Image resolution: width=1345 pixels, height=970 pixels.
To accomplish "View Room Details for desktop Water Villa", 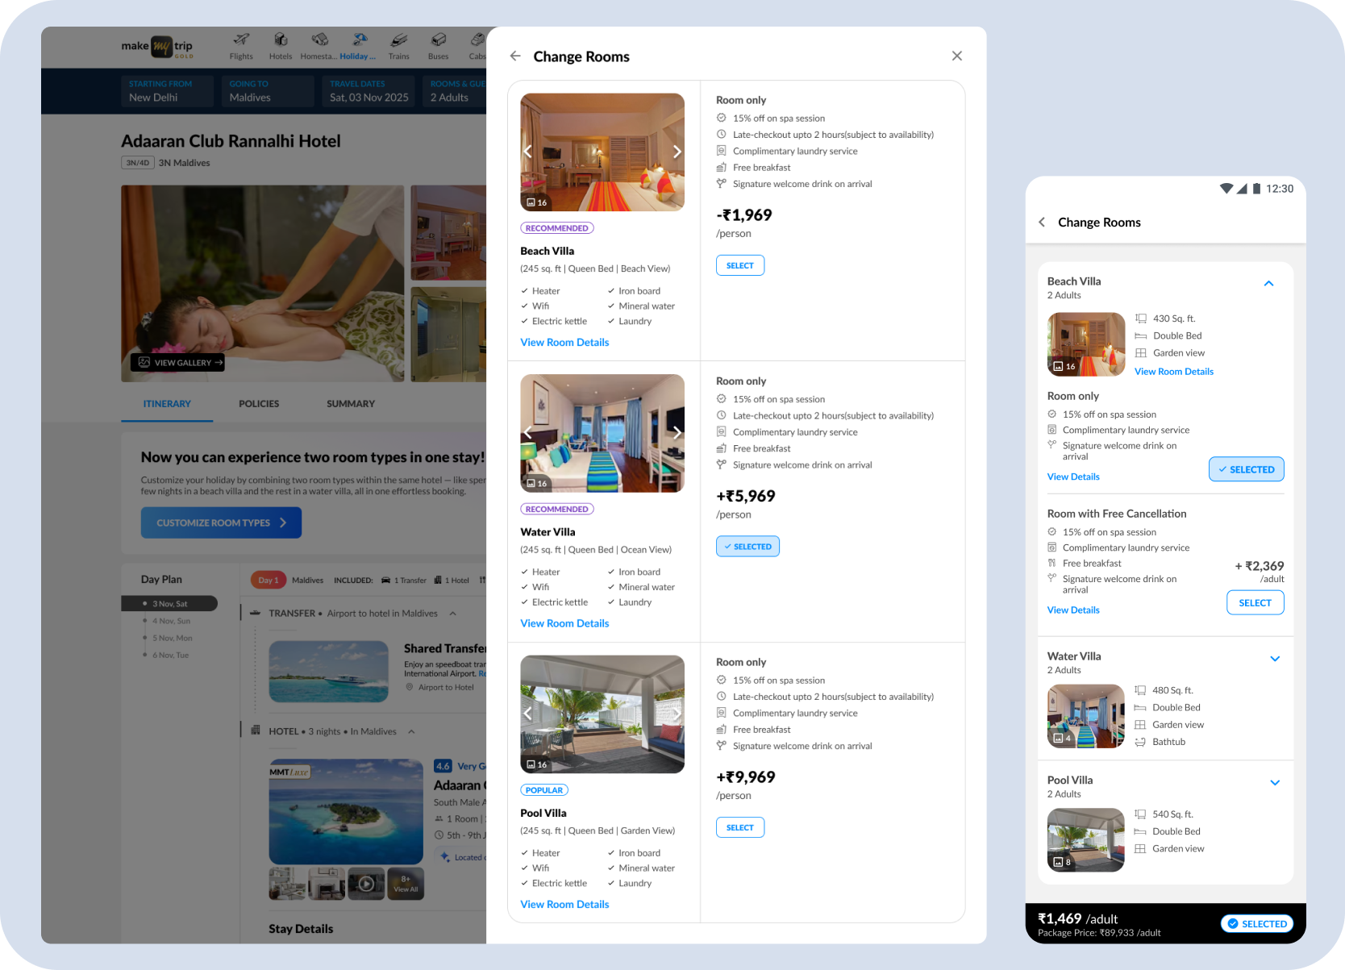I will (564, 623).
